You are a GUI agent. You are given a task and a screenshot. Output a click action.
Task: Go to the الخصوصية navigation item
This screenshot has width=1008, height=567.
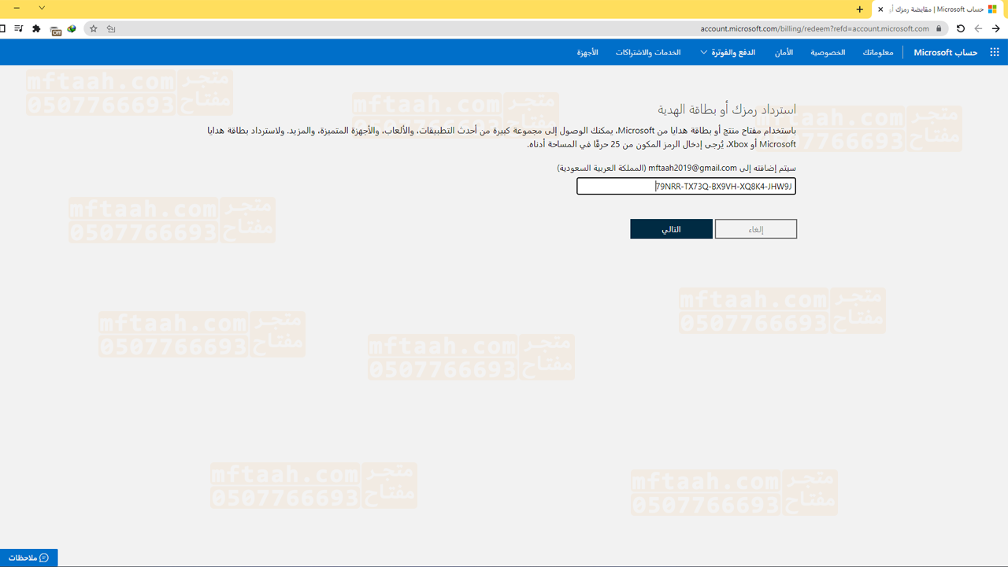[x=828, y=52]
